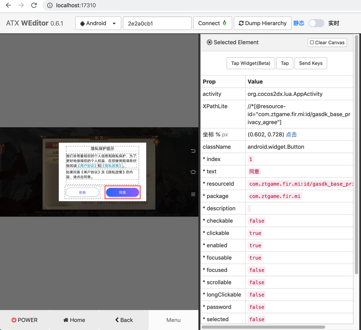The height and width of the screenshot is (330, 361).
Task: Click the Back button at bottom
Action: coord(124,320)
